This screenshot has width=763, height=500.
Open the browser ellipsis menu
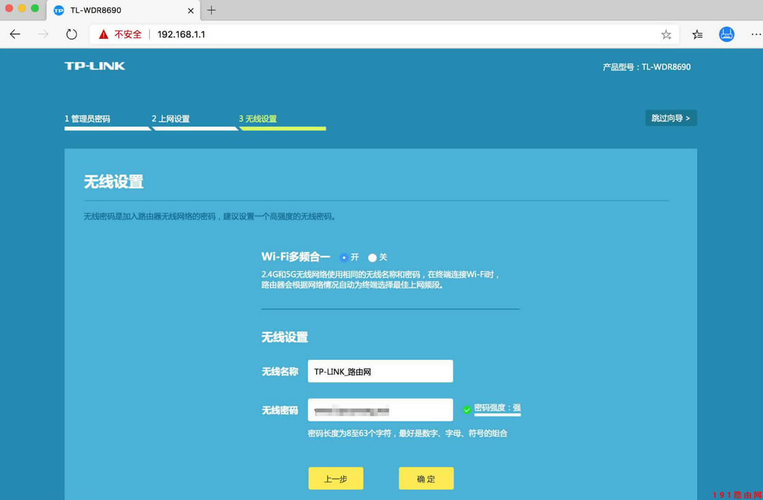coord(755,33)
